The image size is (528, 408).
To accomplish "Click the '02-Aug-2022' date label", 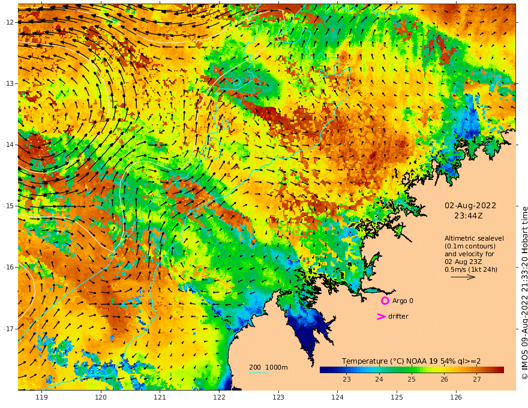I will point(470,206).
